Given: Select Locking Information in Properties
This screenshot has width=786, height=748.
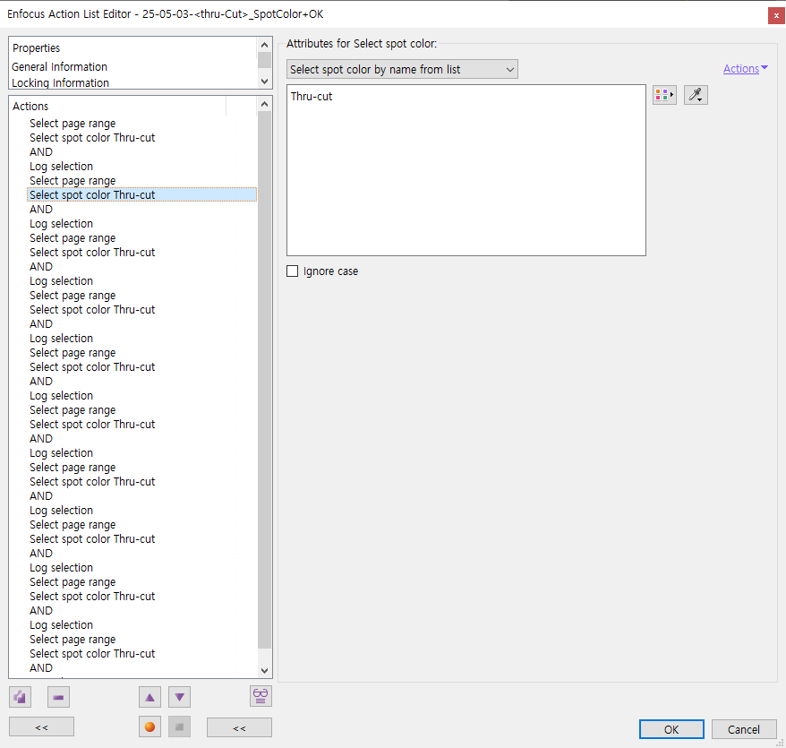Looking at the screenshot, I should click(x=61, y=82).
